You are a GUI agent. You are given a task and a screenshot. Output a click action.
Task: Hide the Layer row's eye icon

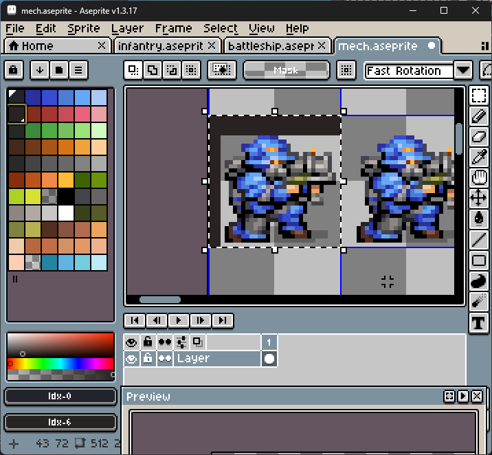click(131, 359)
